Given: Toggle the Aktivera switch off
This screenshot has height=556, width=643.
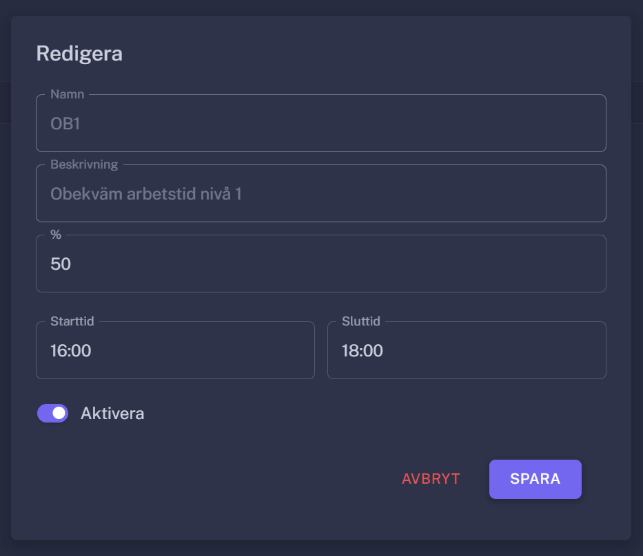Looking at the screenshot, I should (x=53, y=413).
